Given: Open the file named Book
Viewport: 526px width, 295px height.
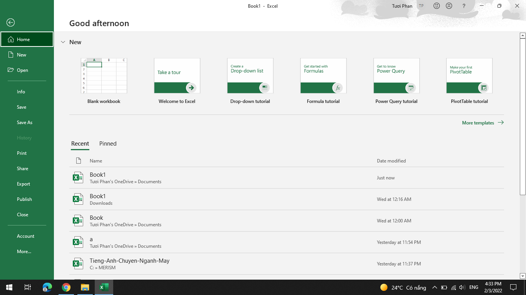Looking at the screenshot, I should click(x=286, y=220).
